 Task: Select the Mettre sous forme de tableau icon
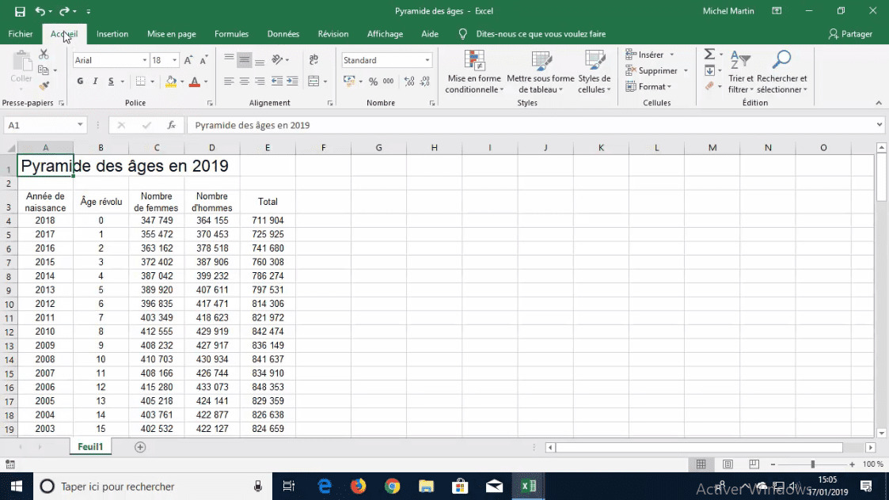(x=541, y=71)
